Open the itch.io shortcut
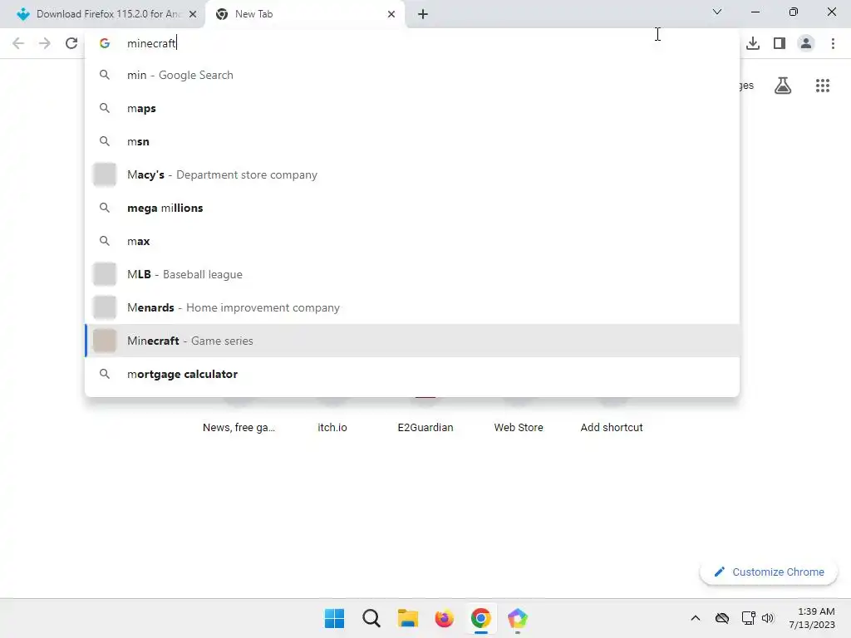 coord(332,428)
